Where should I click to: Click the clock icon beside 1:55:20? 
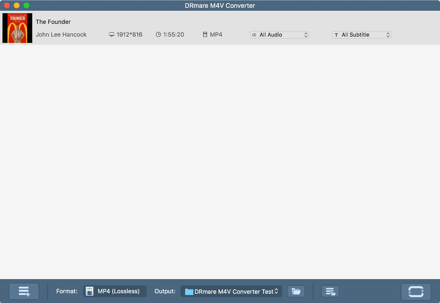[158, 35]
